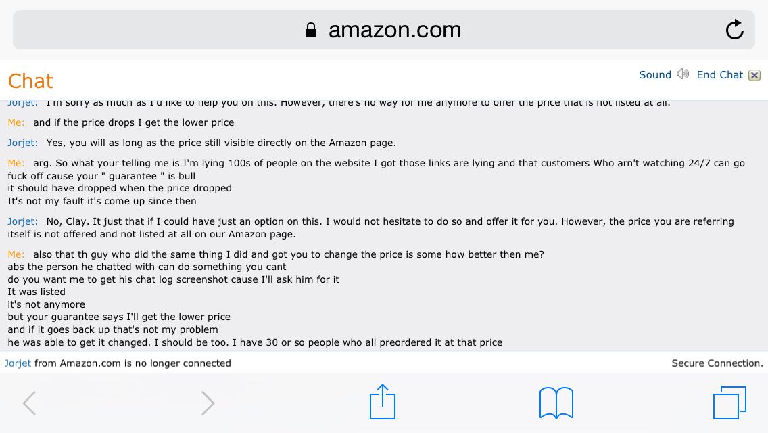
Task: Click the Me label before "arg. So what"
Action: [16, 163]
